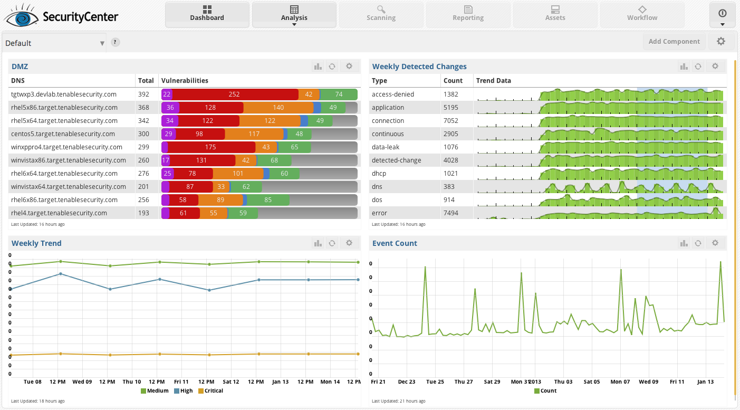
Task: Click the DMZ panel title
Action: tap(20, 66)
